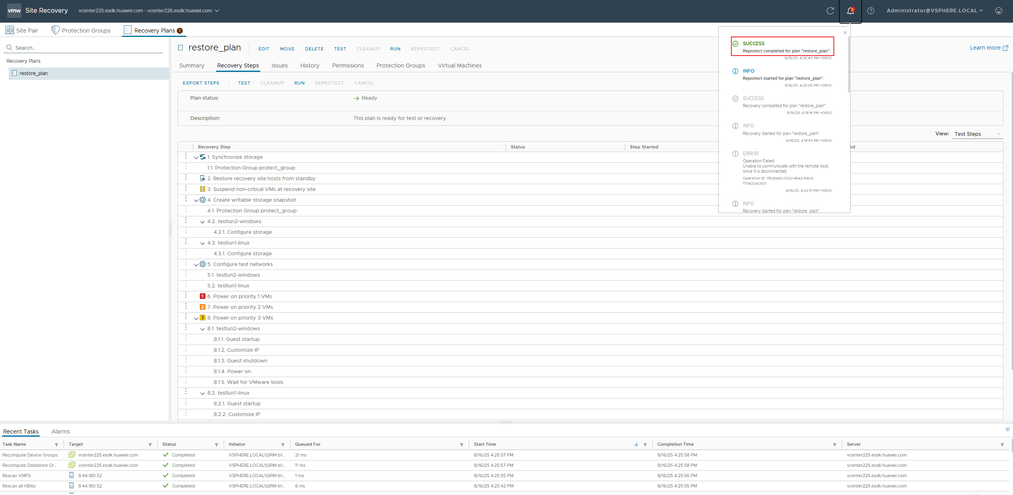Filter the Task Name column
Image resolution: width=1013 pixels, height=495 pixels.
[x=56, y=445]
